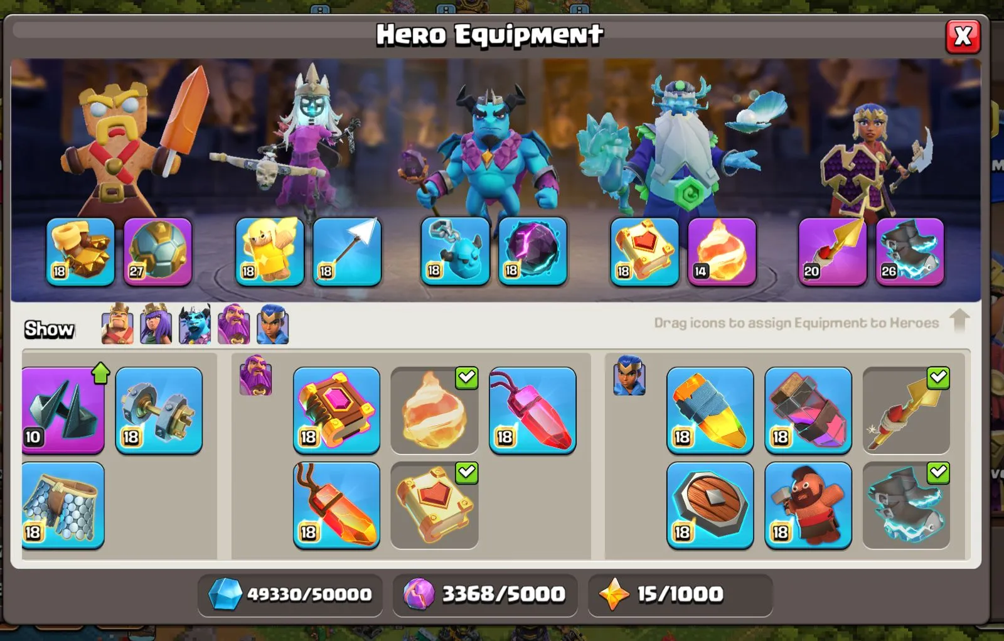1004x641 pixels.
Task: Close the Hero Equipment window
Action: click(x=963, y=36)
